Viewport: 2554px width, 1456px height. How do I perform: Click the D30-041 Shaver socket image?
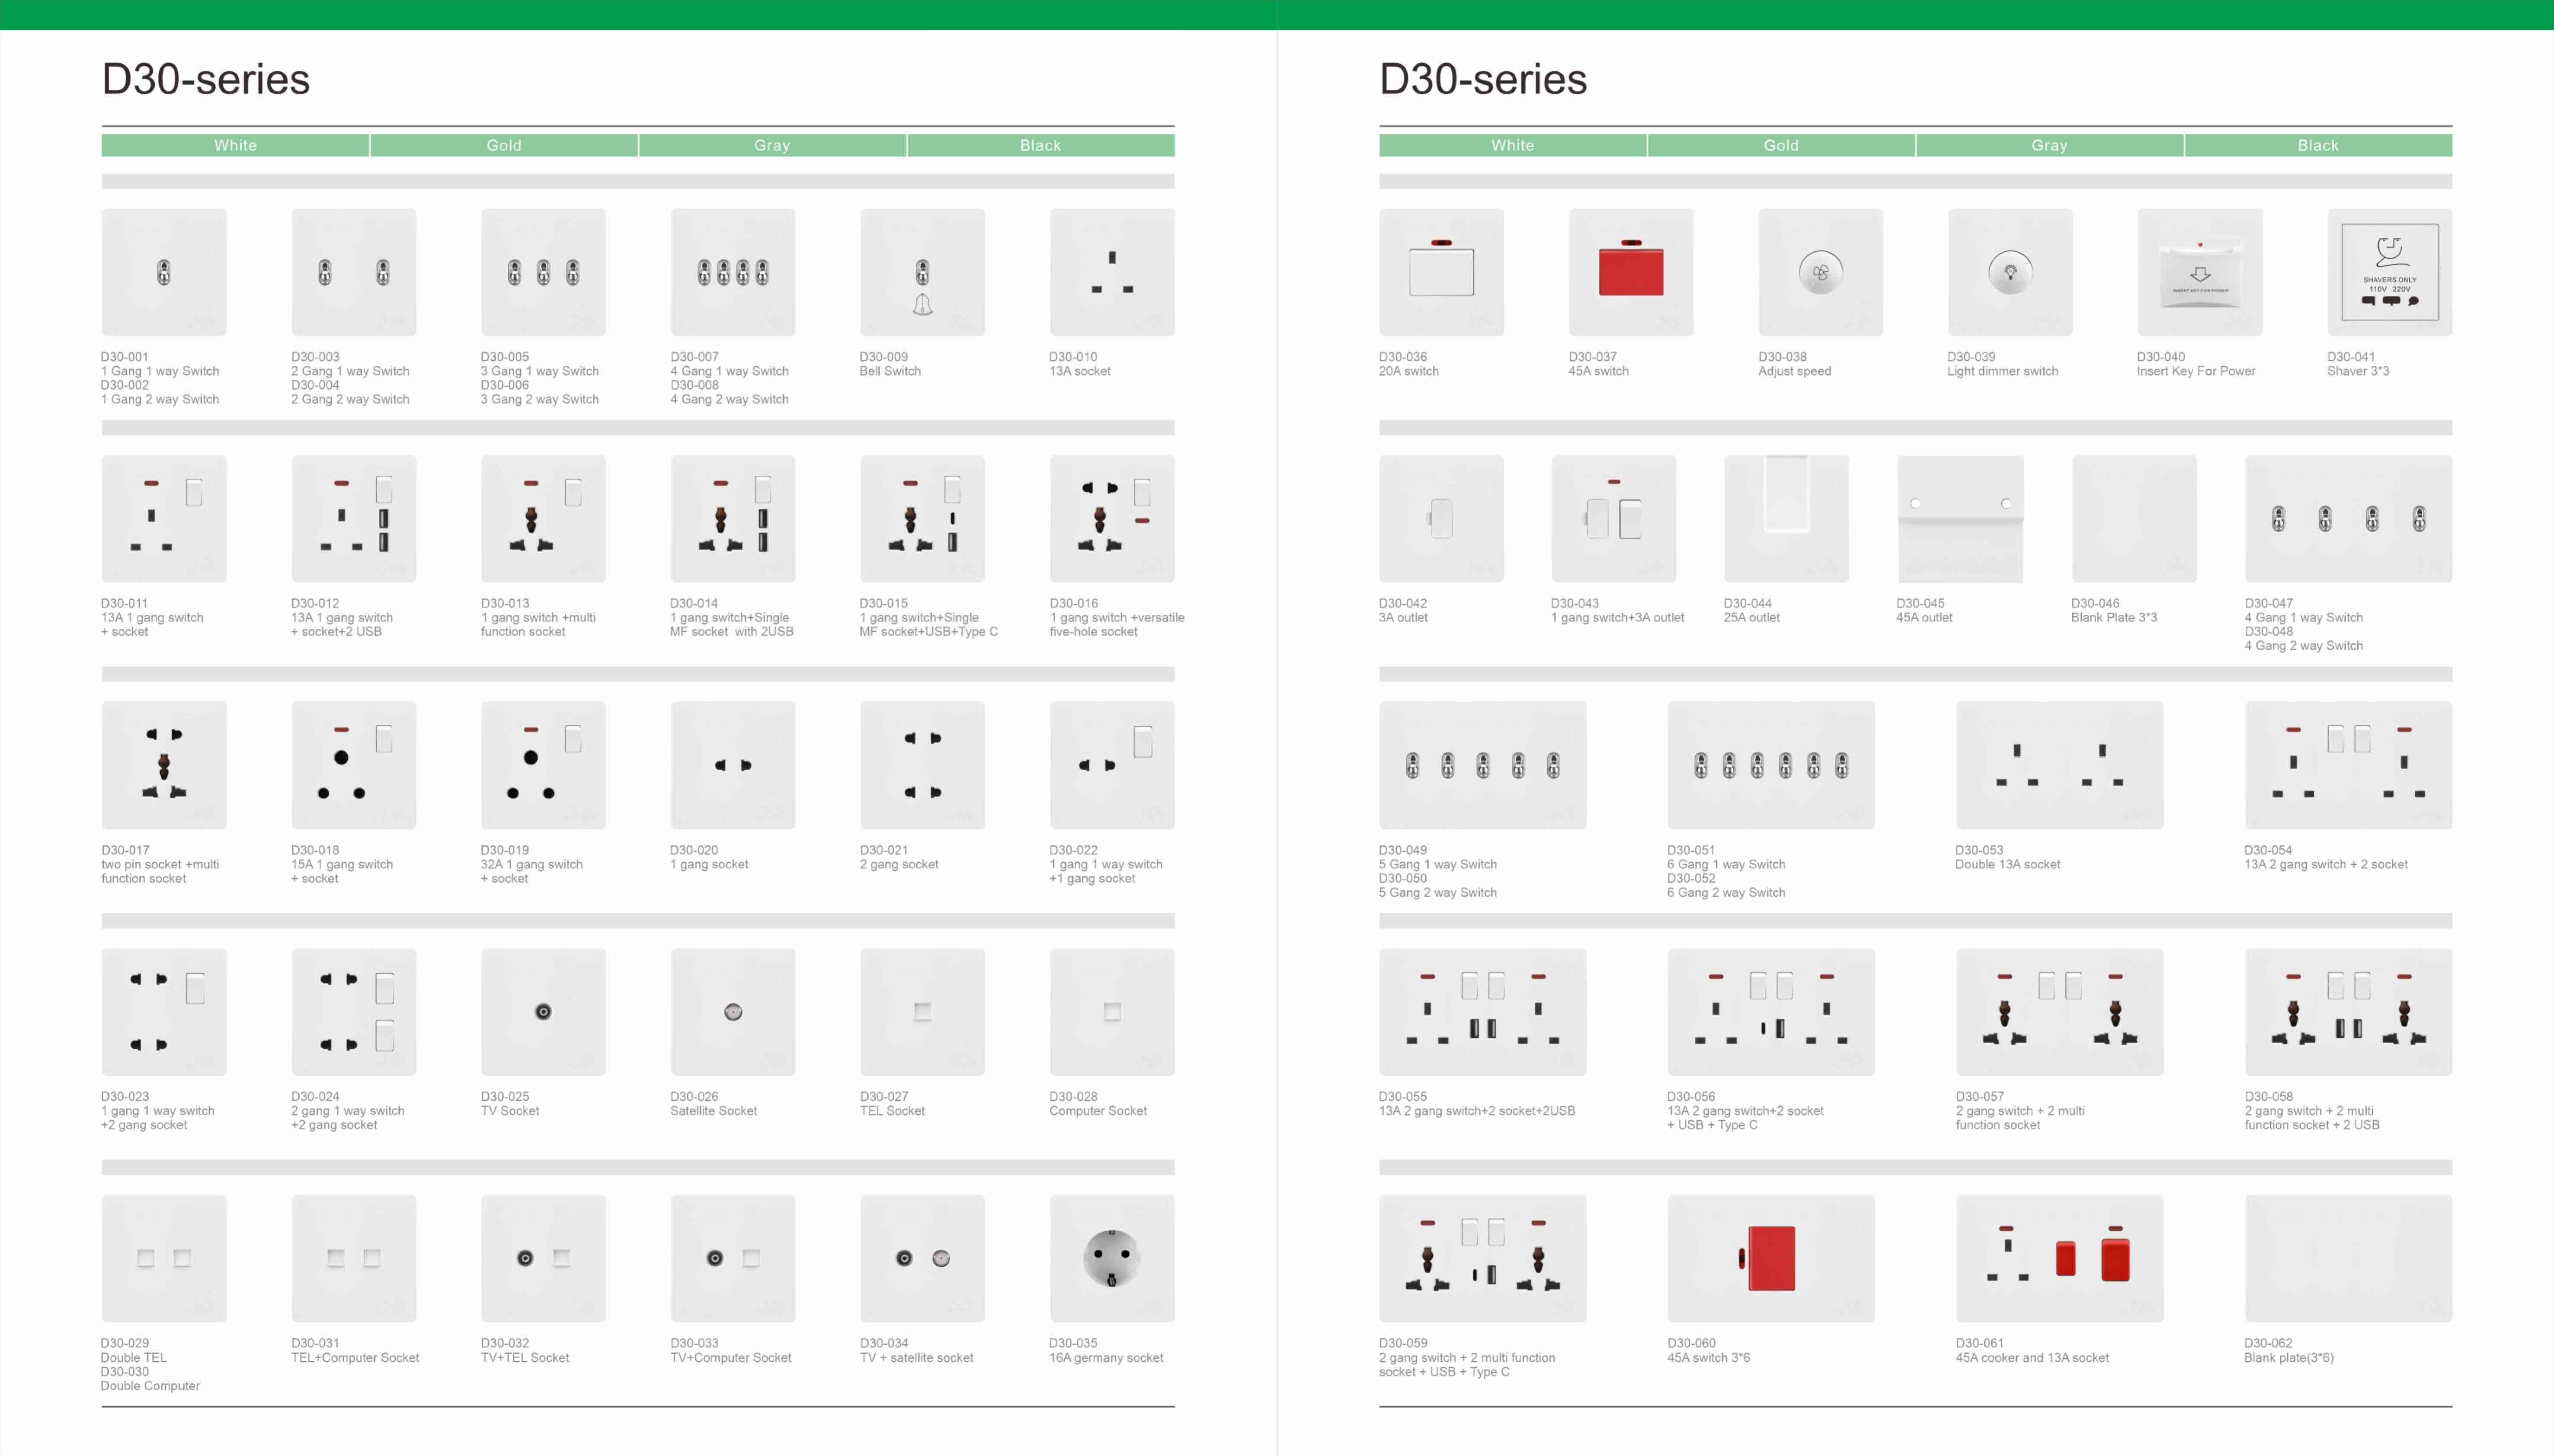(2390, 272)
